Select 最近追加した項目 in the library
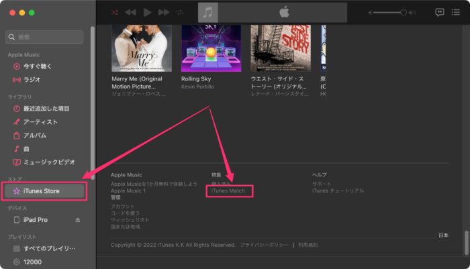The image size is (470, 269). [x=46, y=109]
